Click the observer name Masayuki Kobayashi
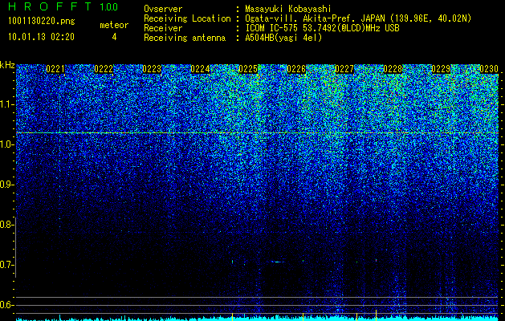 (288, 9)
